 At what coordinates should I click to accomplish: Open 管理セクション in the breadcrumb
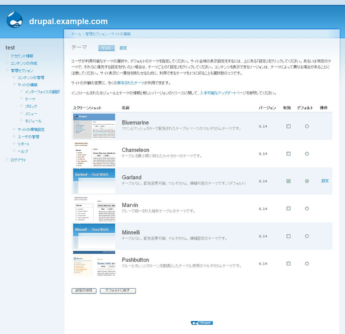tap(96, 34)
